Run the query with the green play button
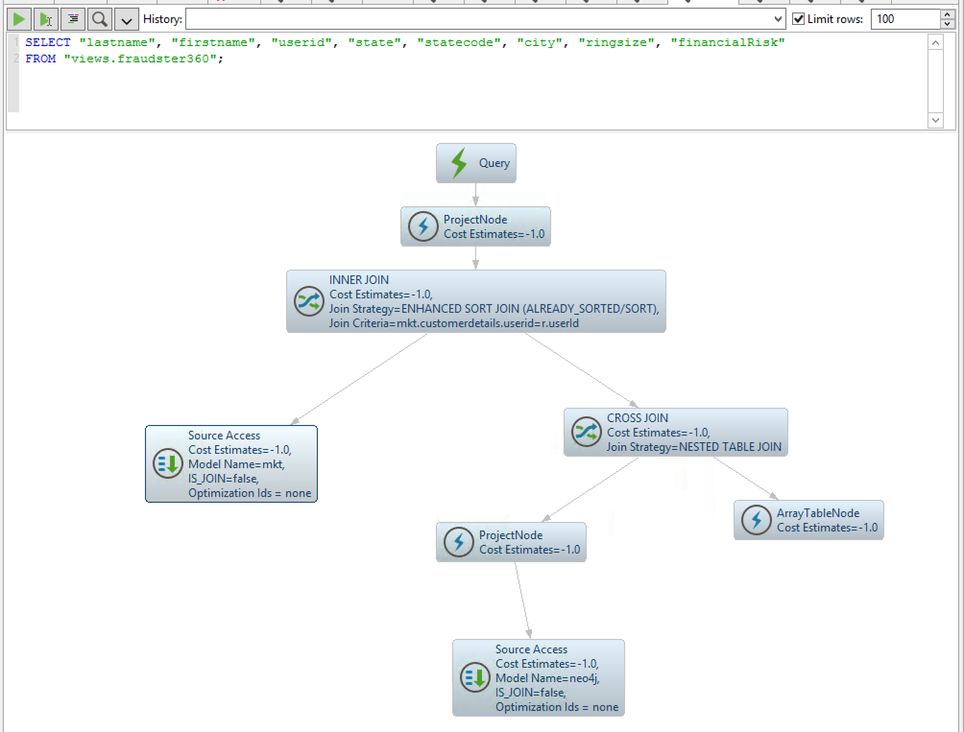The width and height of the screenshot is (964, 732). [19, 19]
